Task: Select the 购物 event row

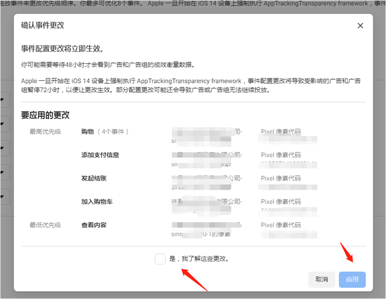Action: click(x=88, y=132)
